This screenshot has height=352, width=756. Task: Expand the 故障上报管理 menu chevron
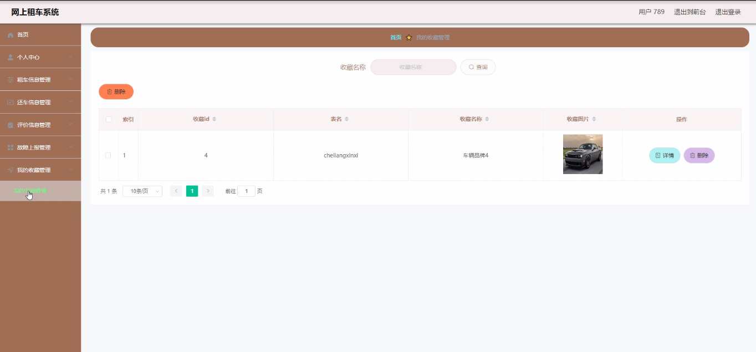click(x=71, y=147)
